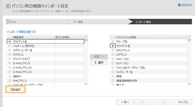Select IEバージョン radio in CSV list

tap(113, 63)
